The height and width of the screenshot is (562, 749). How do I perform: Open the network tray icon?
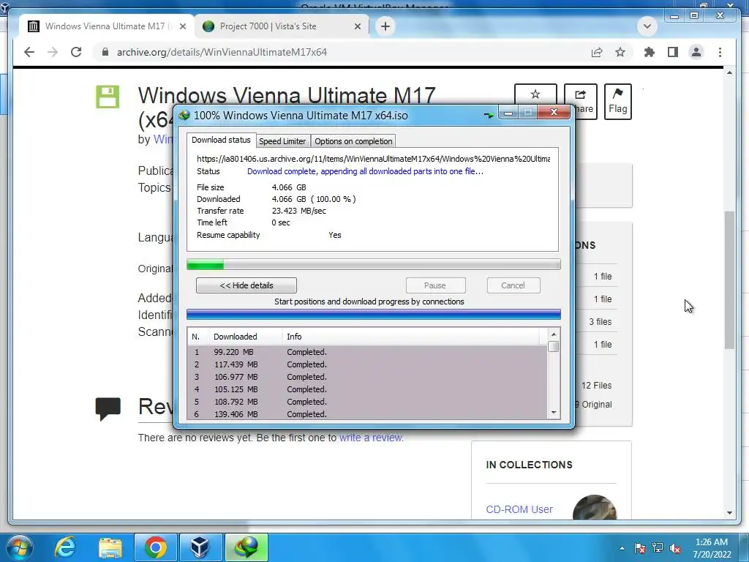tap(658, 548)
